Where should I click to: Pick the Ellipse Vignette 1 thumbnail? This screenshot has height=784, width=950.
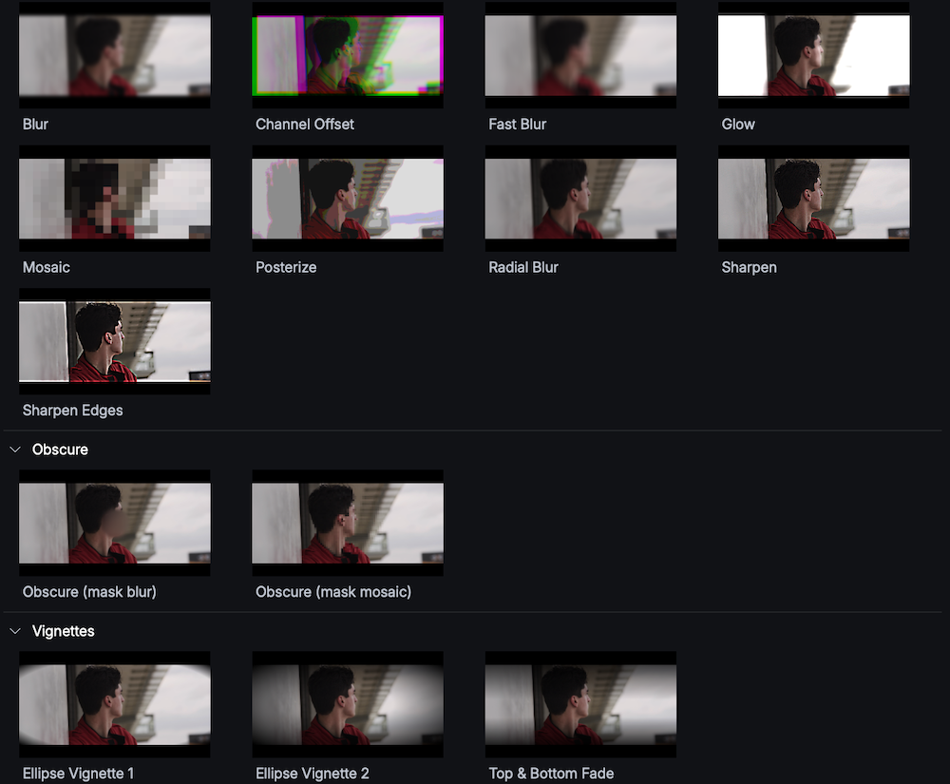115,704
